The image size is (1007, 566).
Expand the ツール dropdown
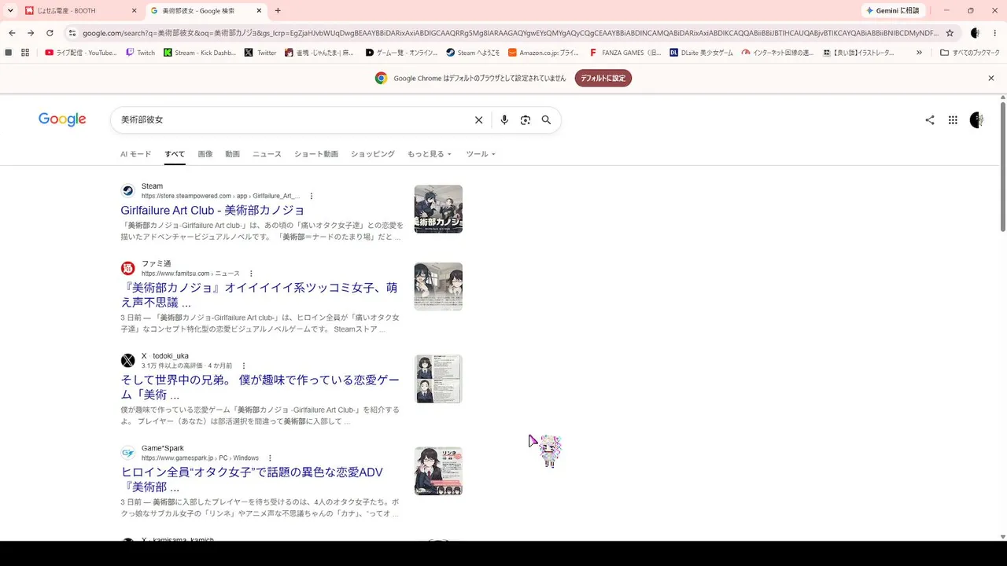tap(481, 154)
